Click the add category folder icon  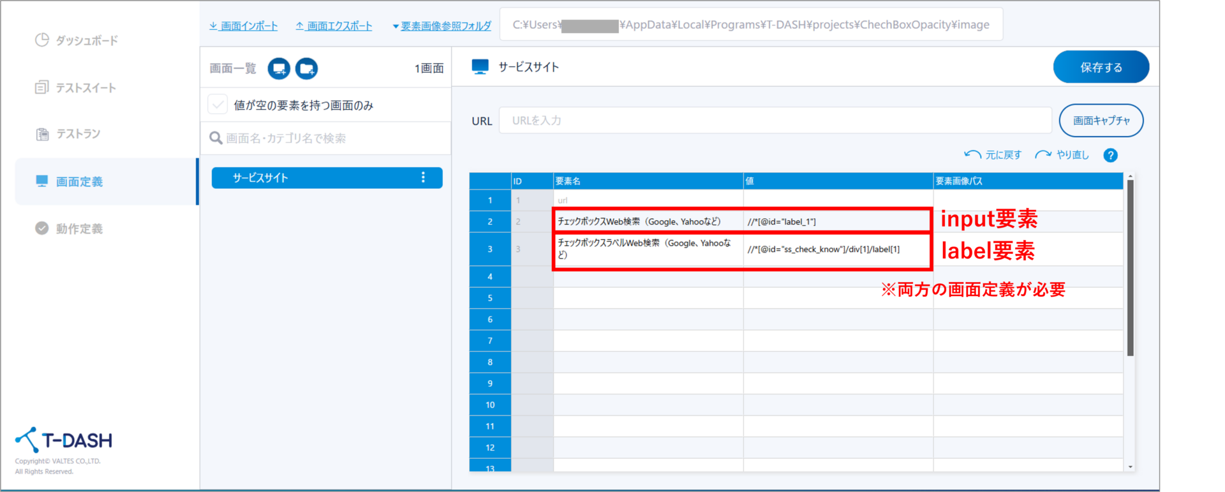tap(306, 68)
